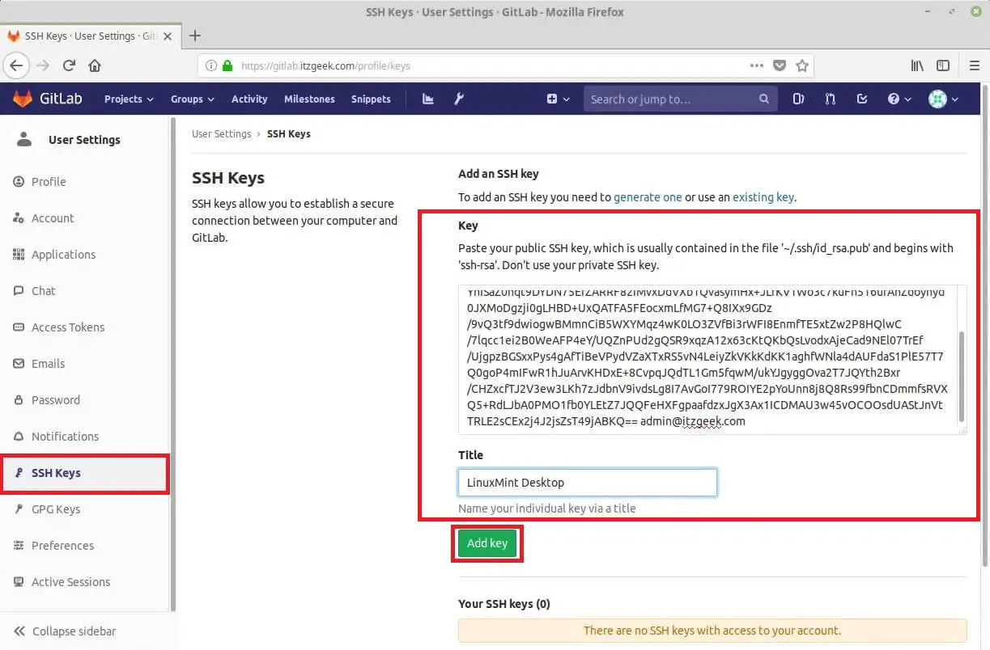The width and height of the screenshot is (990, 650).
Task: Click the Pocket save icon
Action: [x=779, y=65]
